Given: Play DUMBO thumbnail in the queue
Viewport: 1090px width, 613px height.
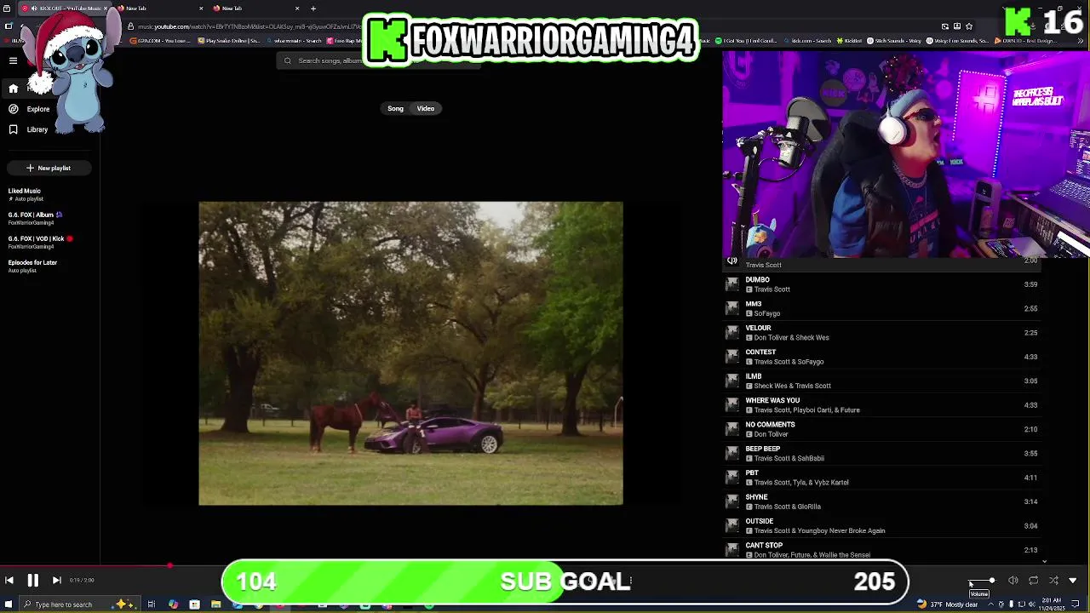Looking at the screenshot, I should click(732, 284).
